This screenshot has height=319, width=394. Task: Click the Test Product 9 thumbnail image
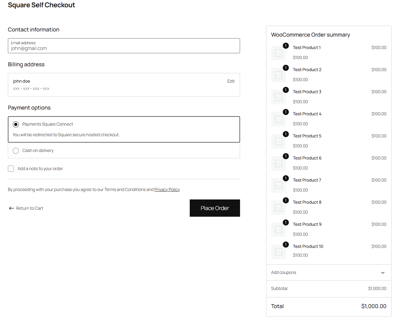point(278,230)
